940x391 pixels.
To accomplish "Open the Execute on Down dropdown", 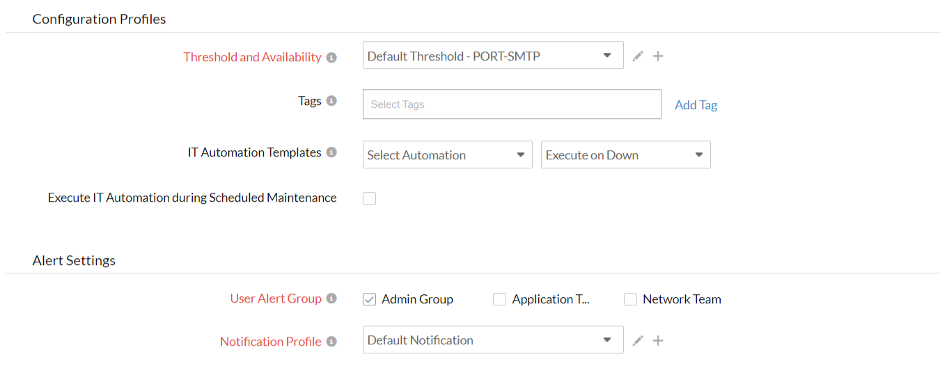I will [x=625, y=155].
